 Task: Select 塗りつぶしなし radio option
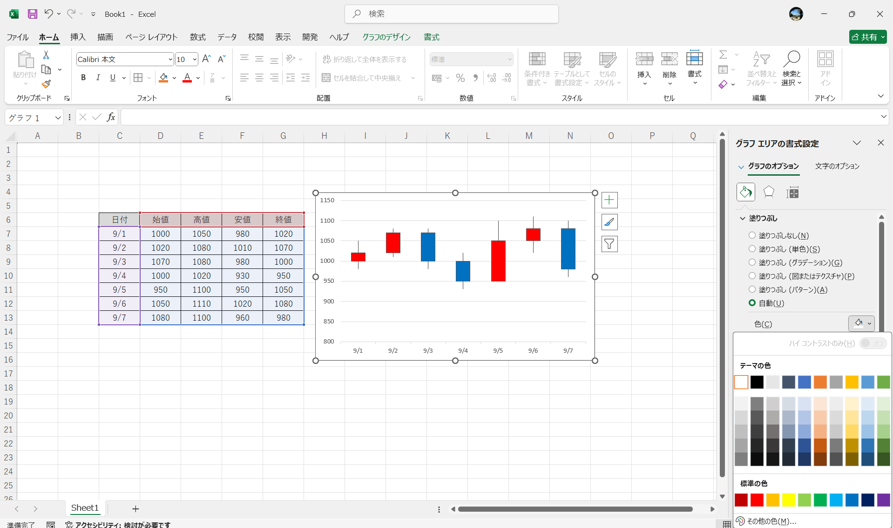point(752,235)
